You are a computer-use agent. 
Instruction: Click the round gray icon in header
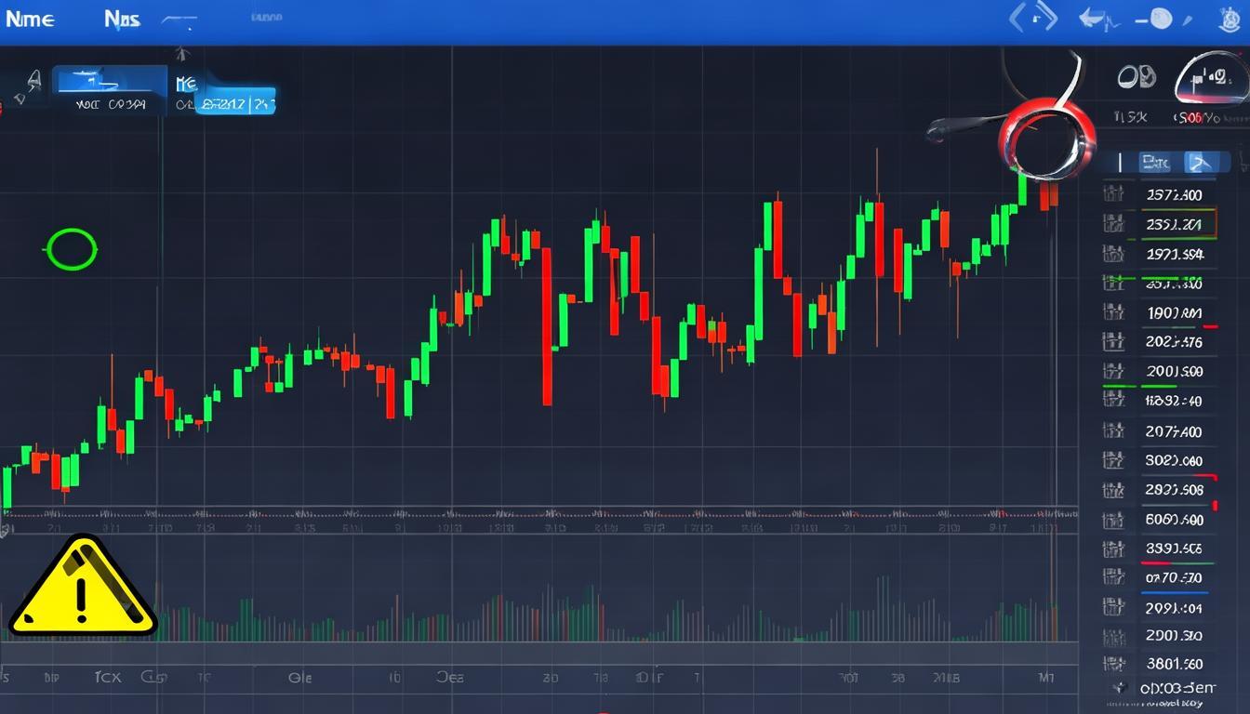pyautogui.click(x=1160, y=19)
